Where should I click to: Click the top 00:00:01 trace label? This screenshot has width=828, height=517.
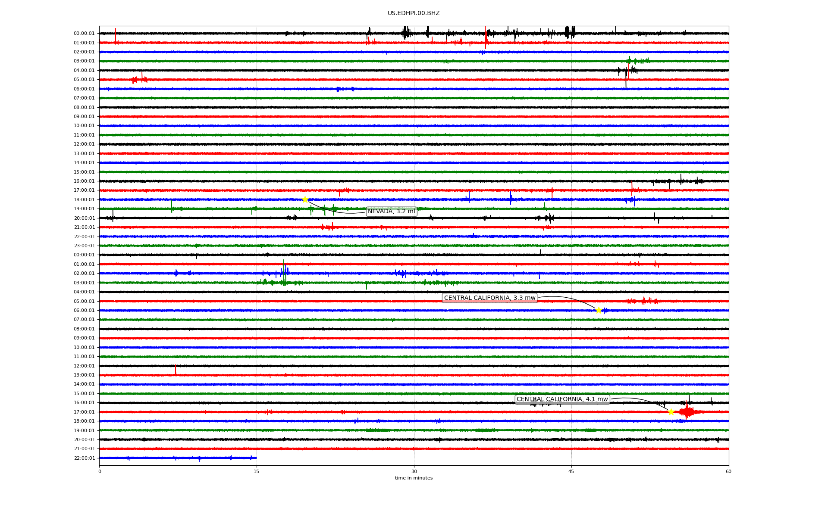[84, 34]
